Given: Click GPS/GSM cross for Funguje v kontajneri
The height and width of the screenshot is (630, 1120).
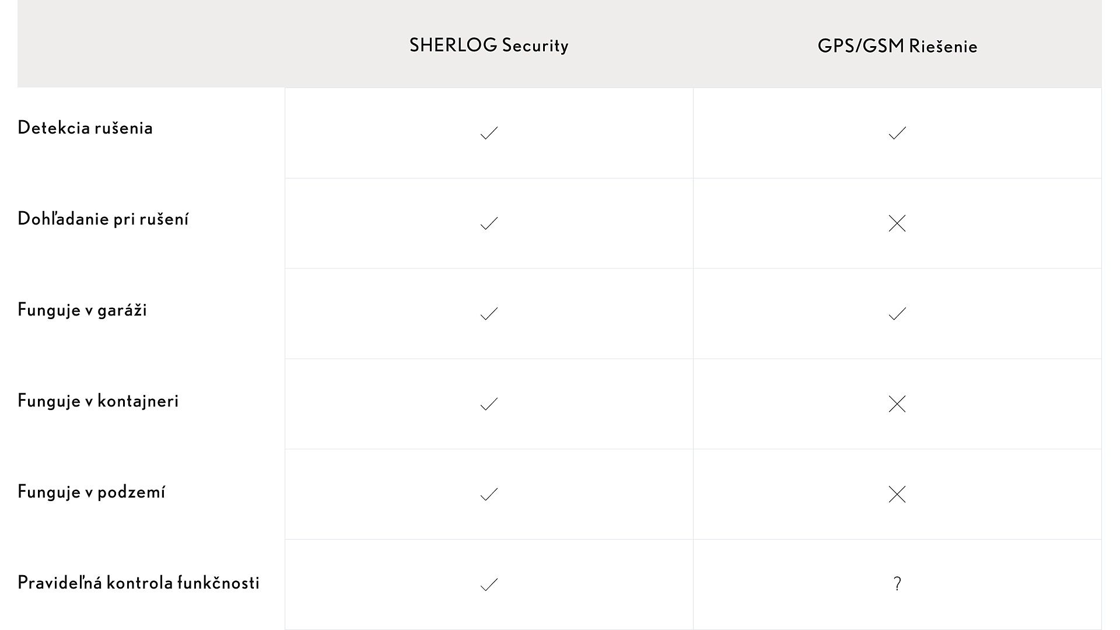Looking at the screenshot, I should tap(897, 404).
